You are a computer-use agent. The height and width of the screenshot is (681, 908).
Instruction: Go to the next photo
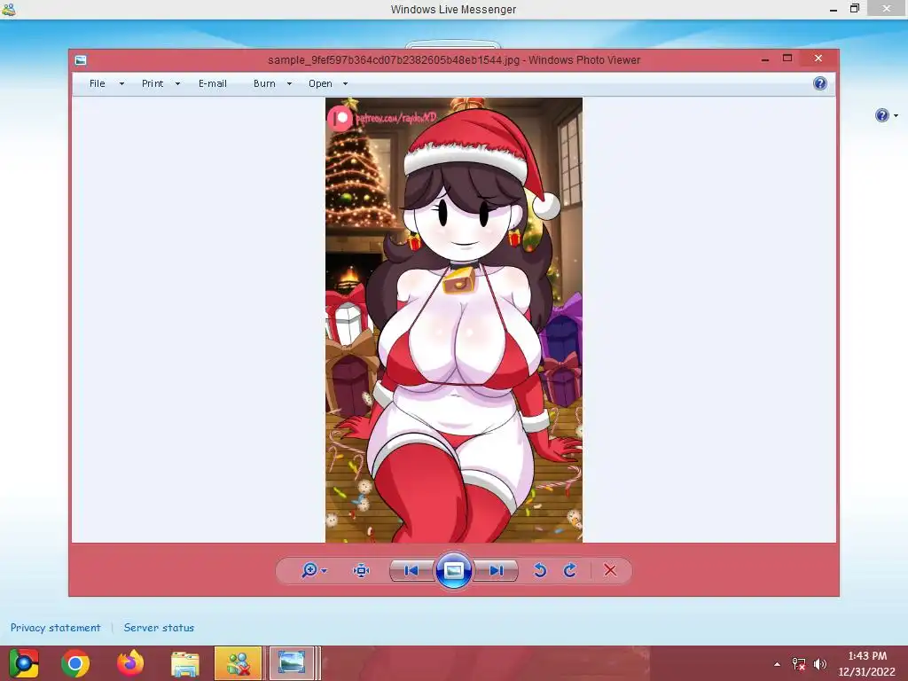(497, 570)
